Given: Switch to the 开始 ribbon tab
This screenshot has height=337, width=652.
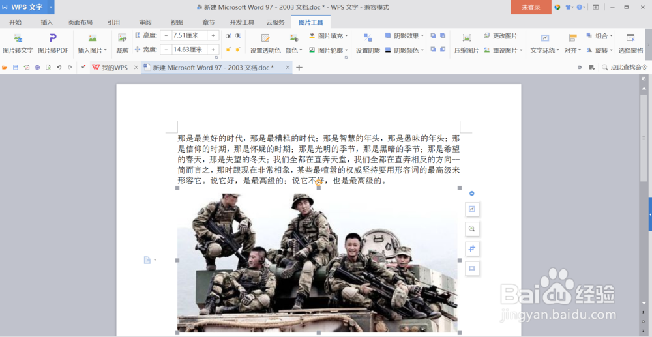Looking at the screenshot, I should (16, 22).
